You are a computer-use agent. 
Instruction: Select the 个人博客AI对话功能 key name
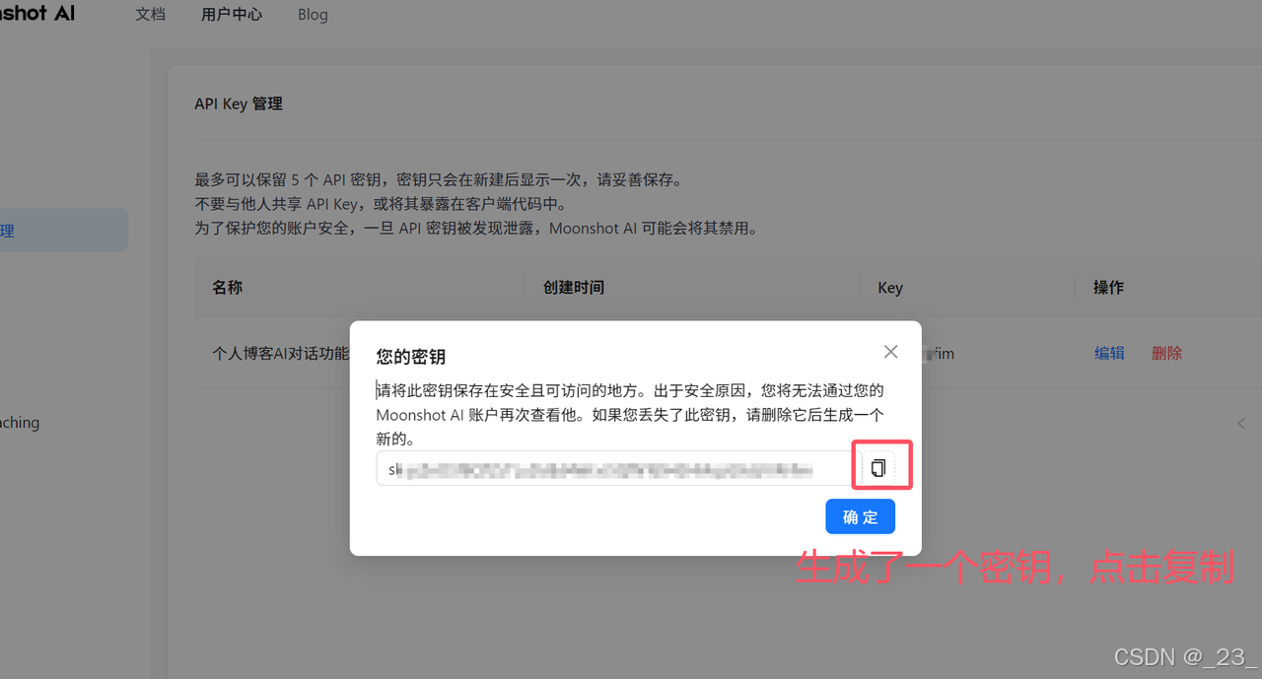[x=279, y=352]
